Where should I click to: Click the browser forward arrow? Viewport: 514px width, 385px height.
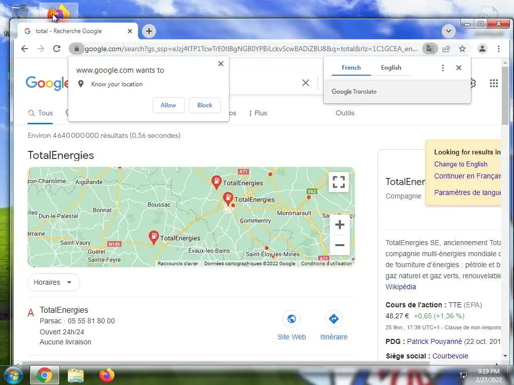[x=41, y=49]
